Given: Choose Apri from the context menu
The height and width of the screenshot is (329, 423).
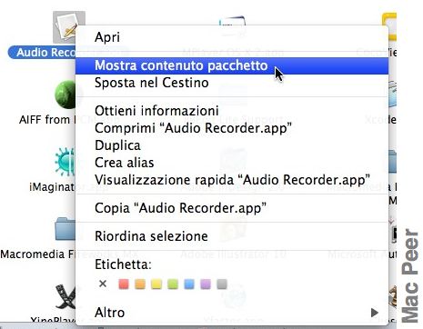Looking at the screenshot, I should tap(232, 37).
